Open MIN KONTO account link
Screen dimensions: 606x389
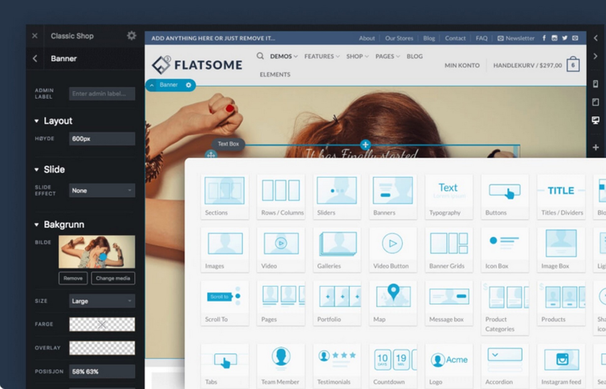coord(462,65)
